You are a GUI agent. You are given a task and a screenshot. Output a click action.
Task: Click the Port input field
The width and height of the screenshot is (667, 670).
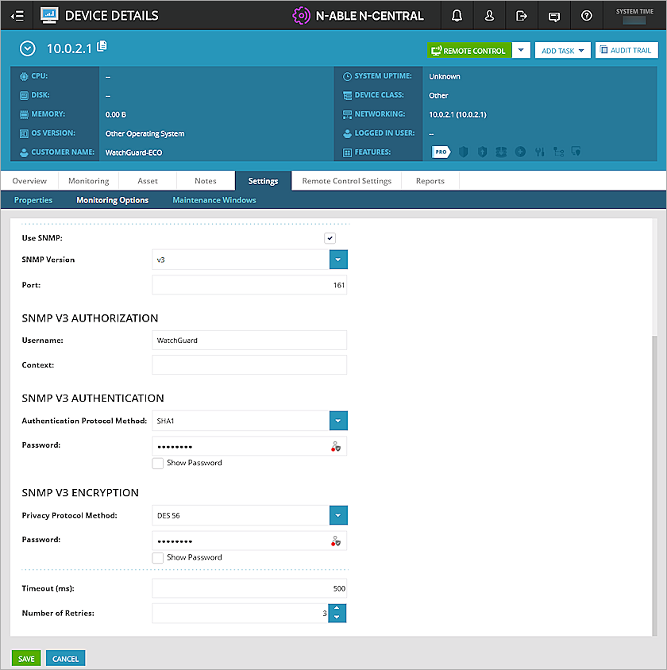point(249,285)
